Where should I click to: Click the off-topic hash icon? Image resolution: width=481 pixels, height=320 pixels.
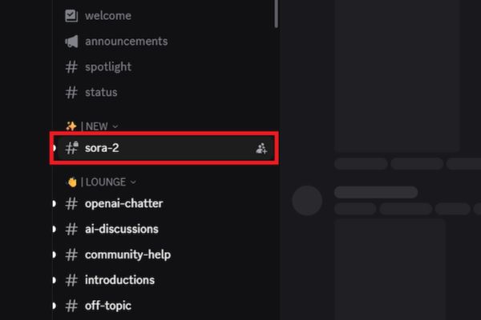(71, 306)
